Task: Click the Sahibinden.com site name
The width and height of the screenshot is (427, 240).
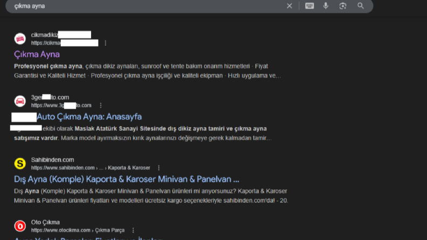Action: pos(53,160)
